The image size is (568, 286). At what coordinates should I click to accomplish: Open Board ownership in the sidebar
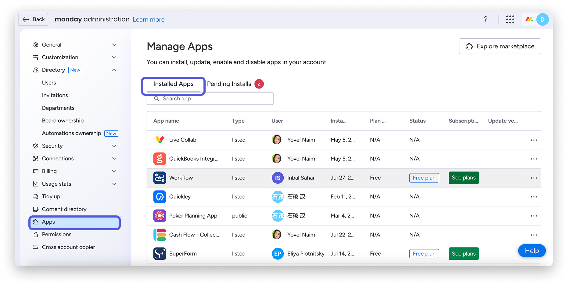63,121
